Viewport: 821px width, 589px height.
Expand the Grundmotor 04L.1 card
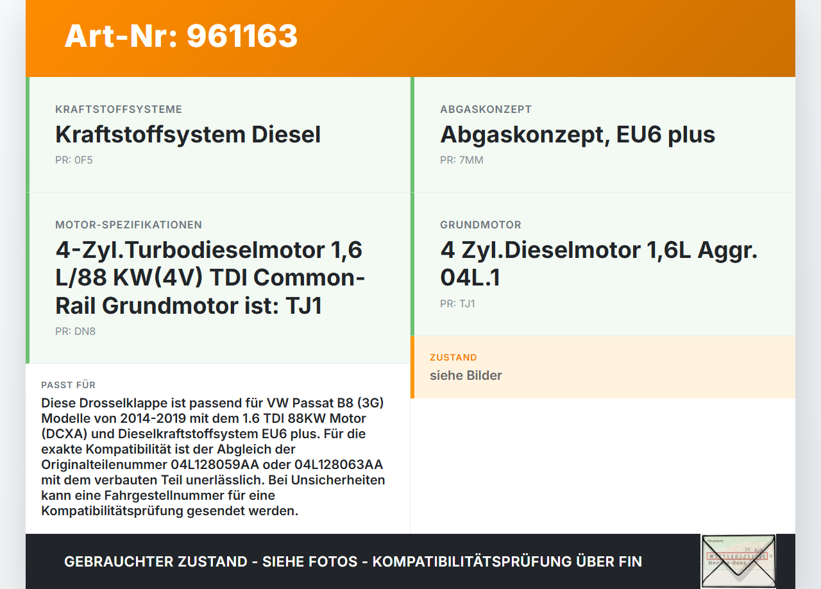(603, 263)
